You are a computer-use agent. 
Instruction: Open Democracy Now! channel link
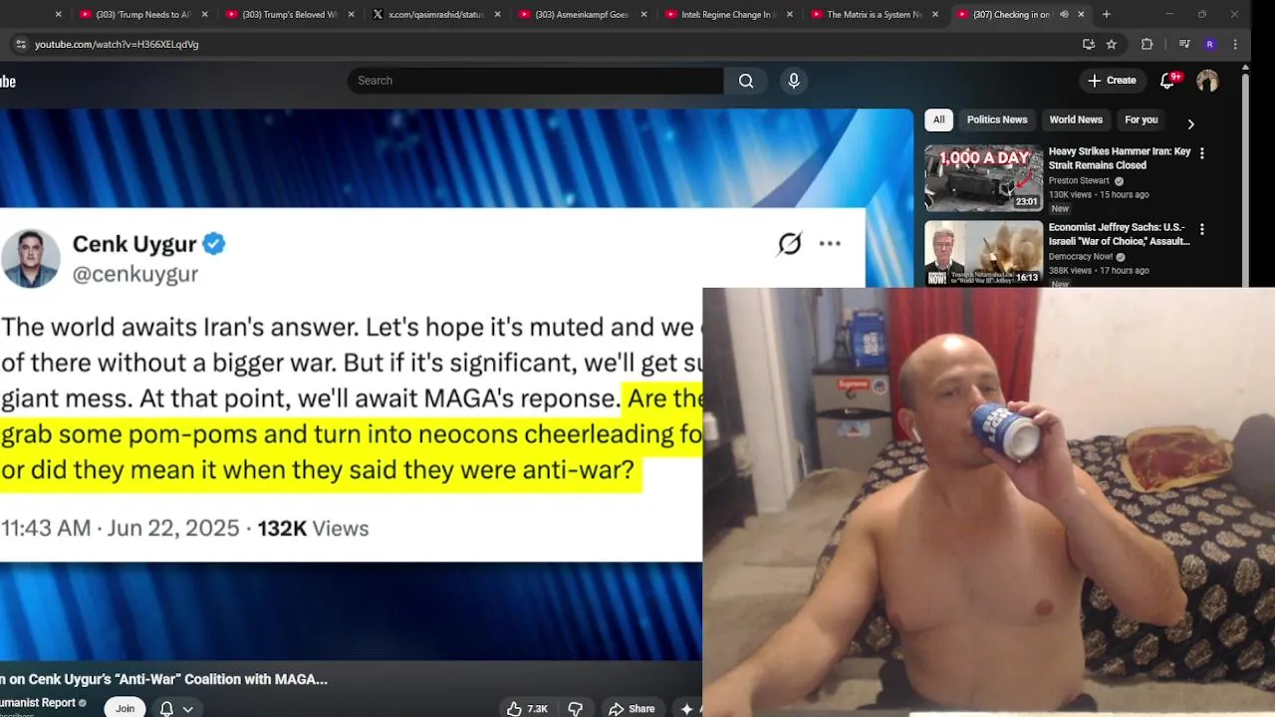coord(1081,257)
